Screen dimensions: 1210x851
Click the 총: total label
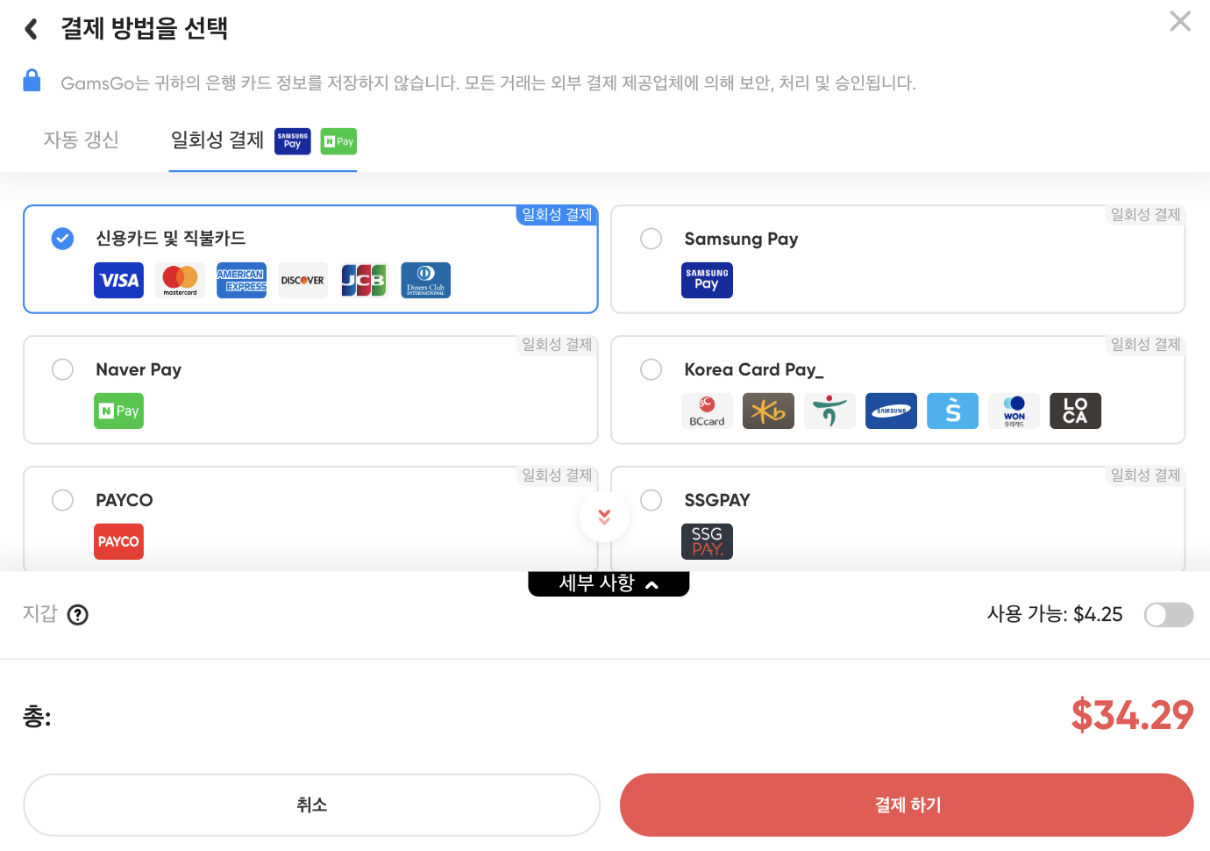(37, 716)
